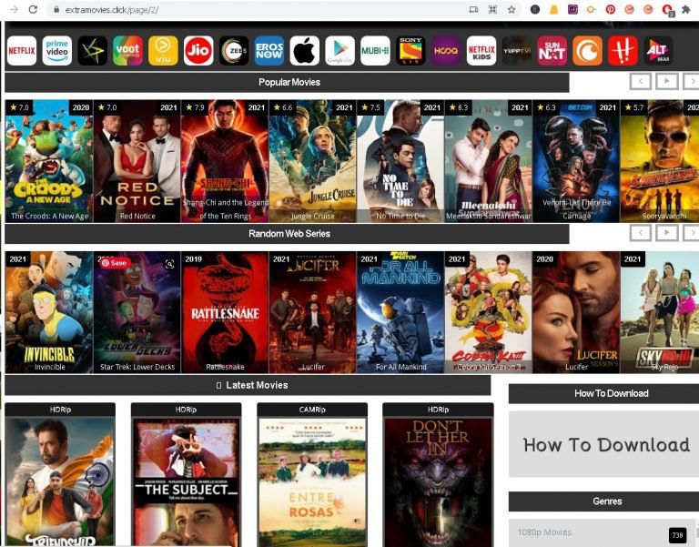Click the Genres sidebar heading
699x547 pixels.
[604, 501]
